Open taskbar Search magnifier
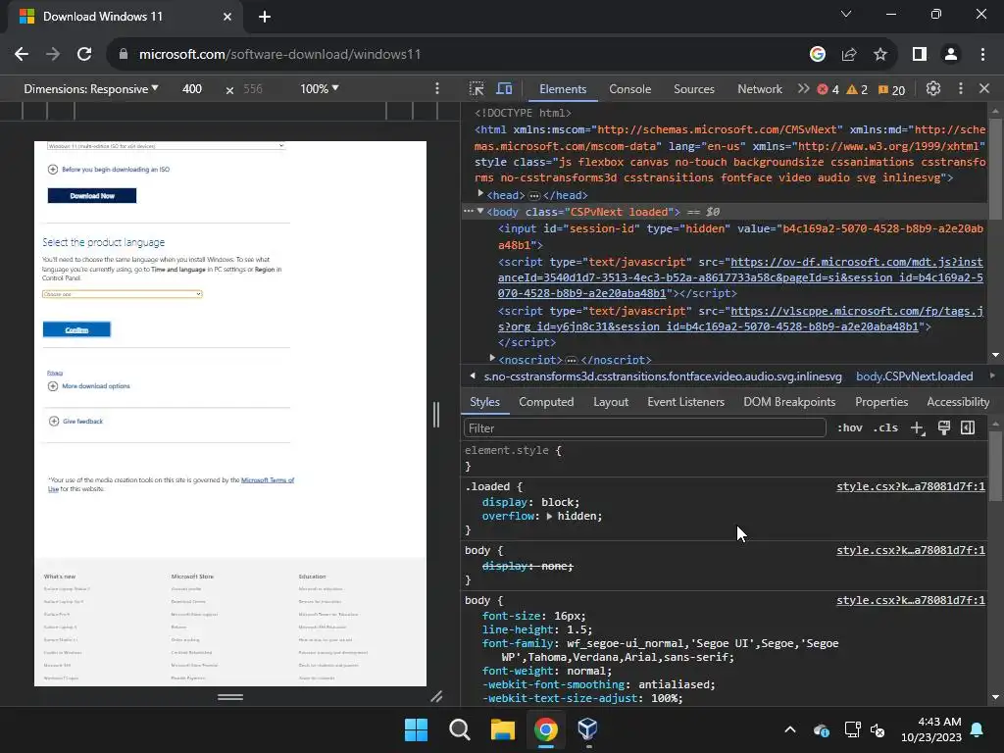The image size is (1004, 753). (x=460, y=729)
